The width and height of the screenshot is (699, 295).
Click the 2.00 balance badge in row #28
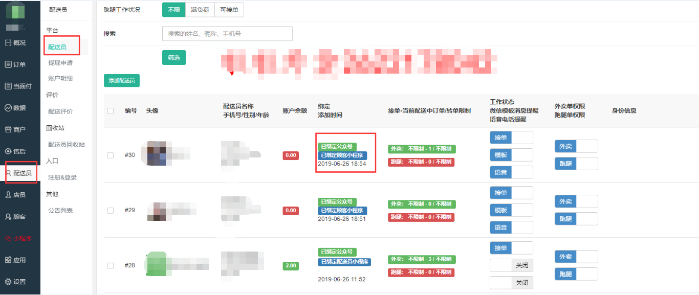[x=291, y=265]
